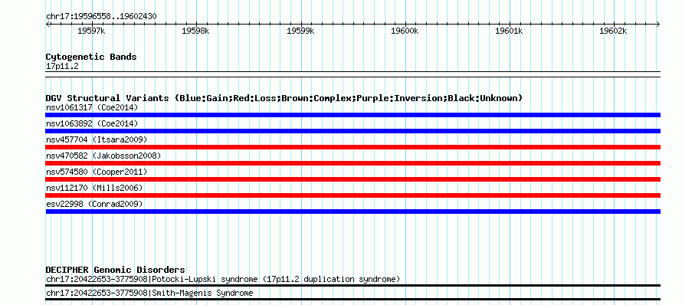682x305 pixels.
Task: Select the 17p11.2 cytogenetic band label
Action: point(62,67)
